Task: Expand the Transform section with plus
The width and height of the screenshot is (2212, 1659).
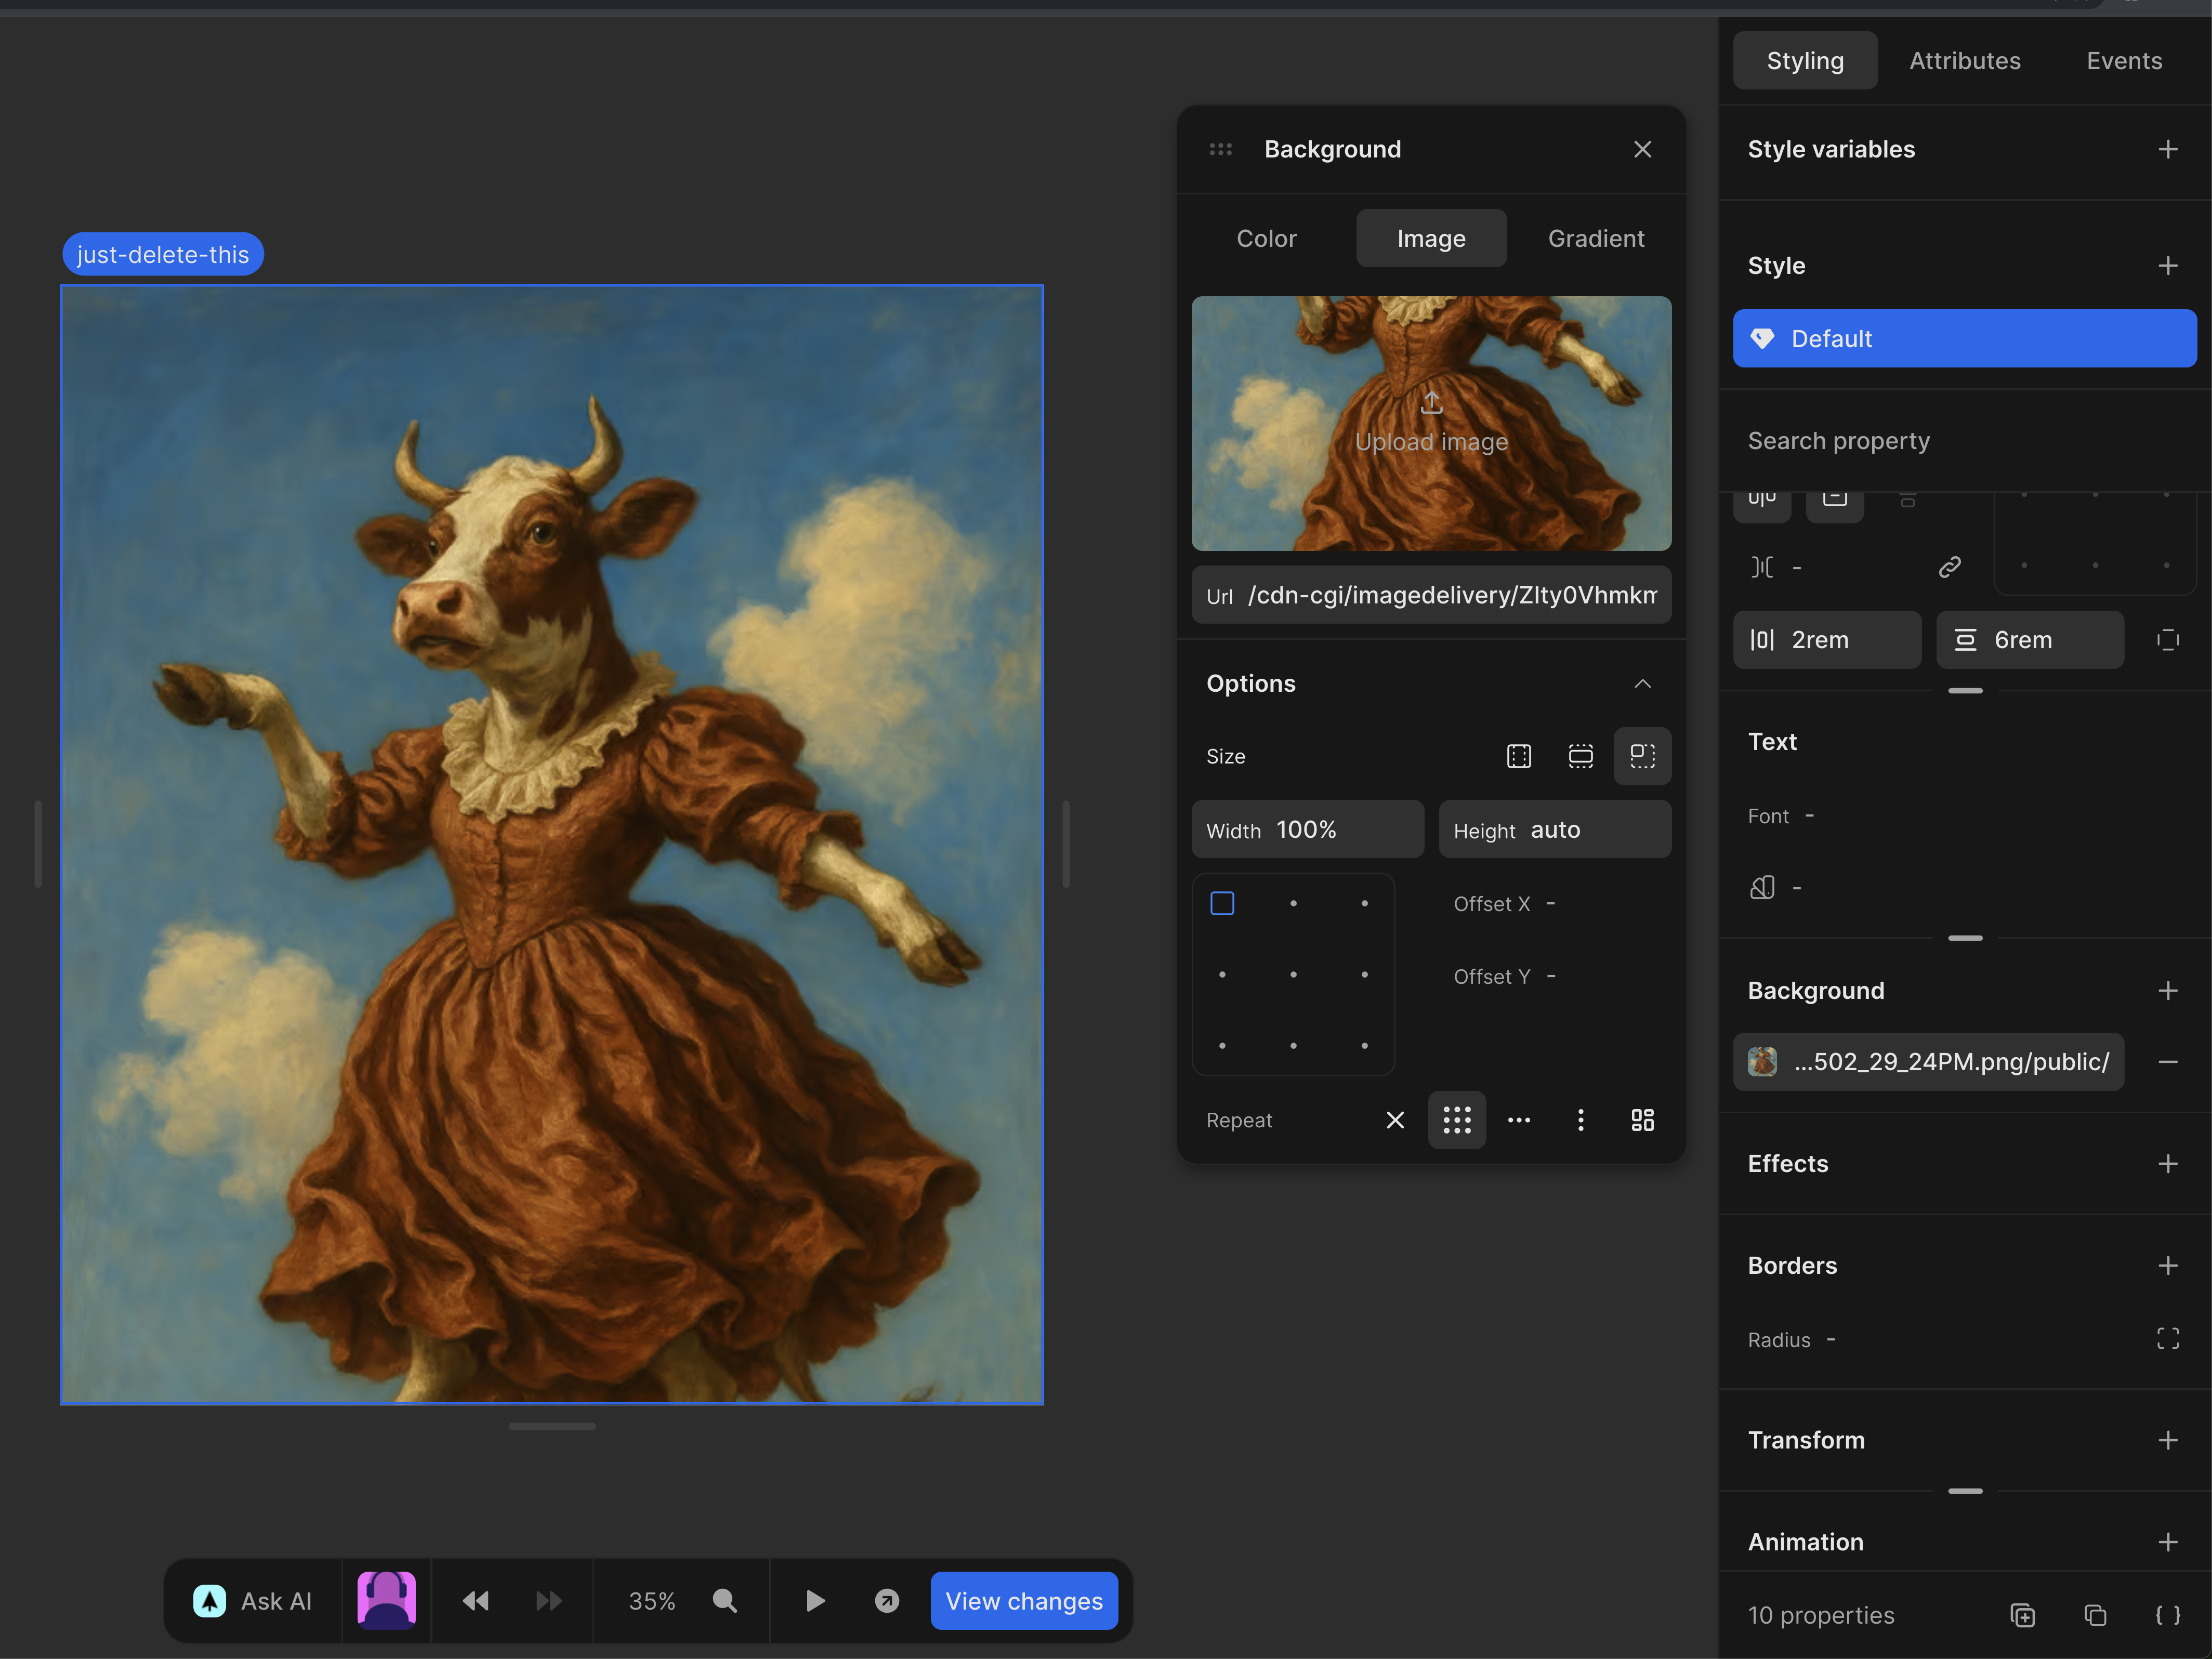Action: click(2167, 1440)
